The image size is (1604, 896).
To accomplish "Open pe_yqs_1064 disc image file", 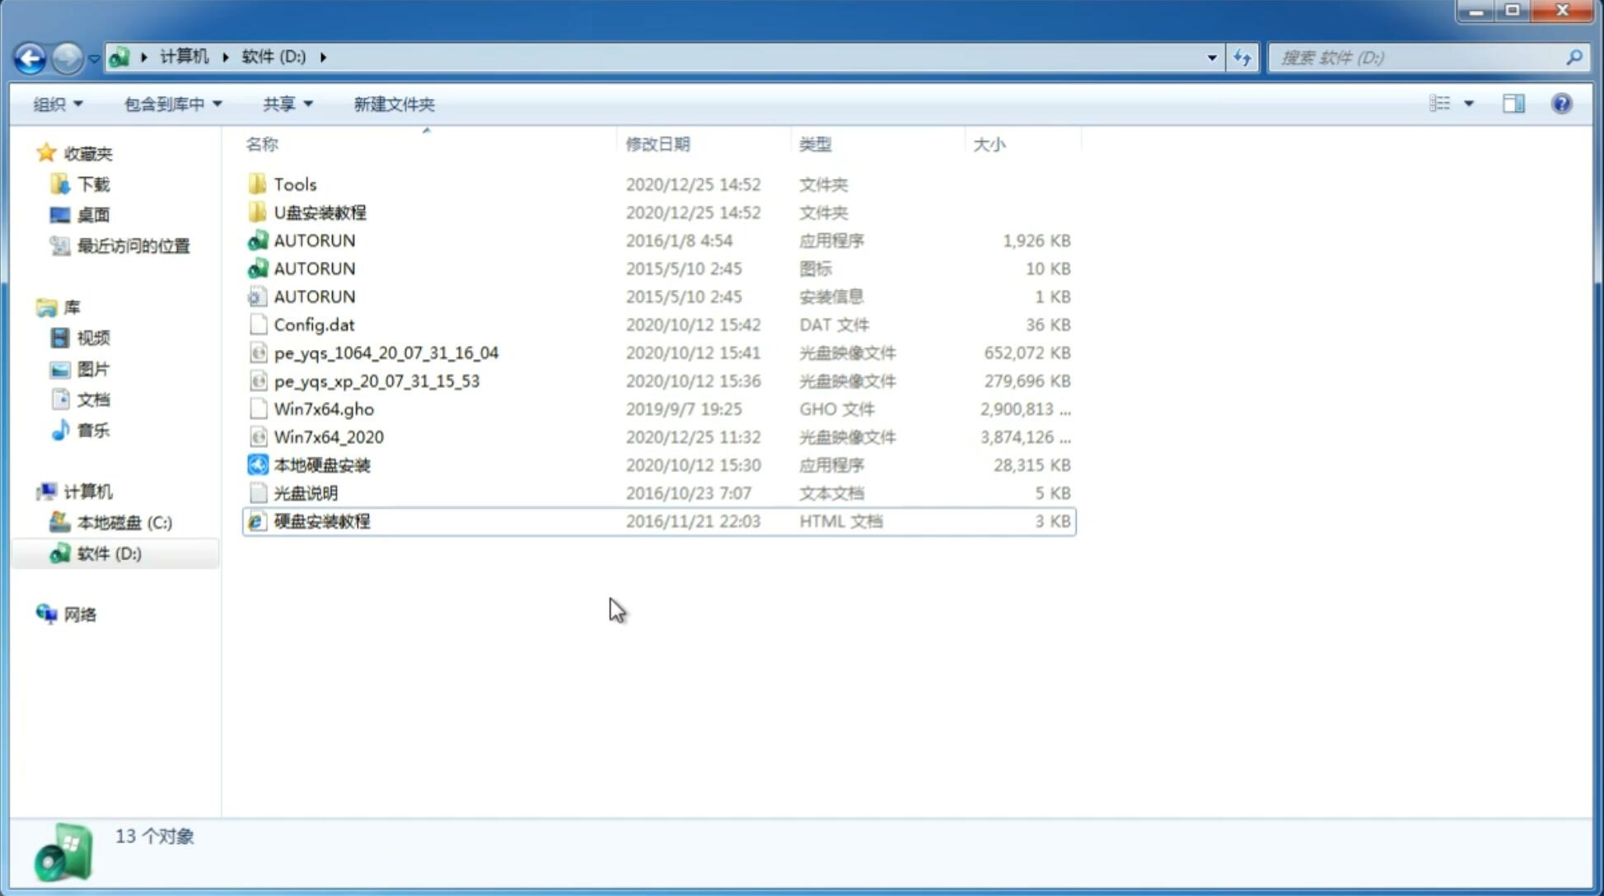I will (x=386, y=352).
